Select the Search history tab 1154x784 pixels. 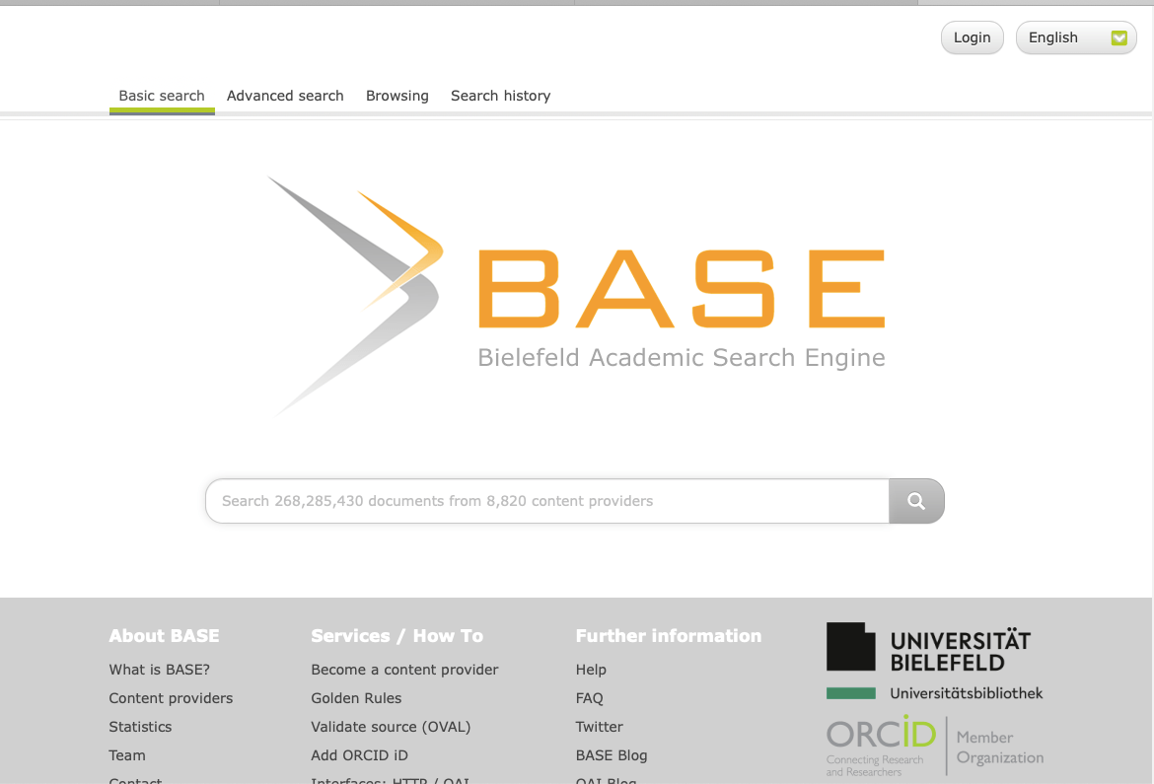(x=500, y=96)
